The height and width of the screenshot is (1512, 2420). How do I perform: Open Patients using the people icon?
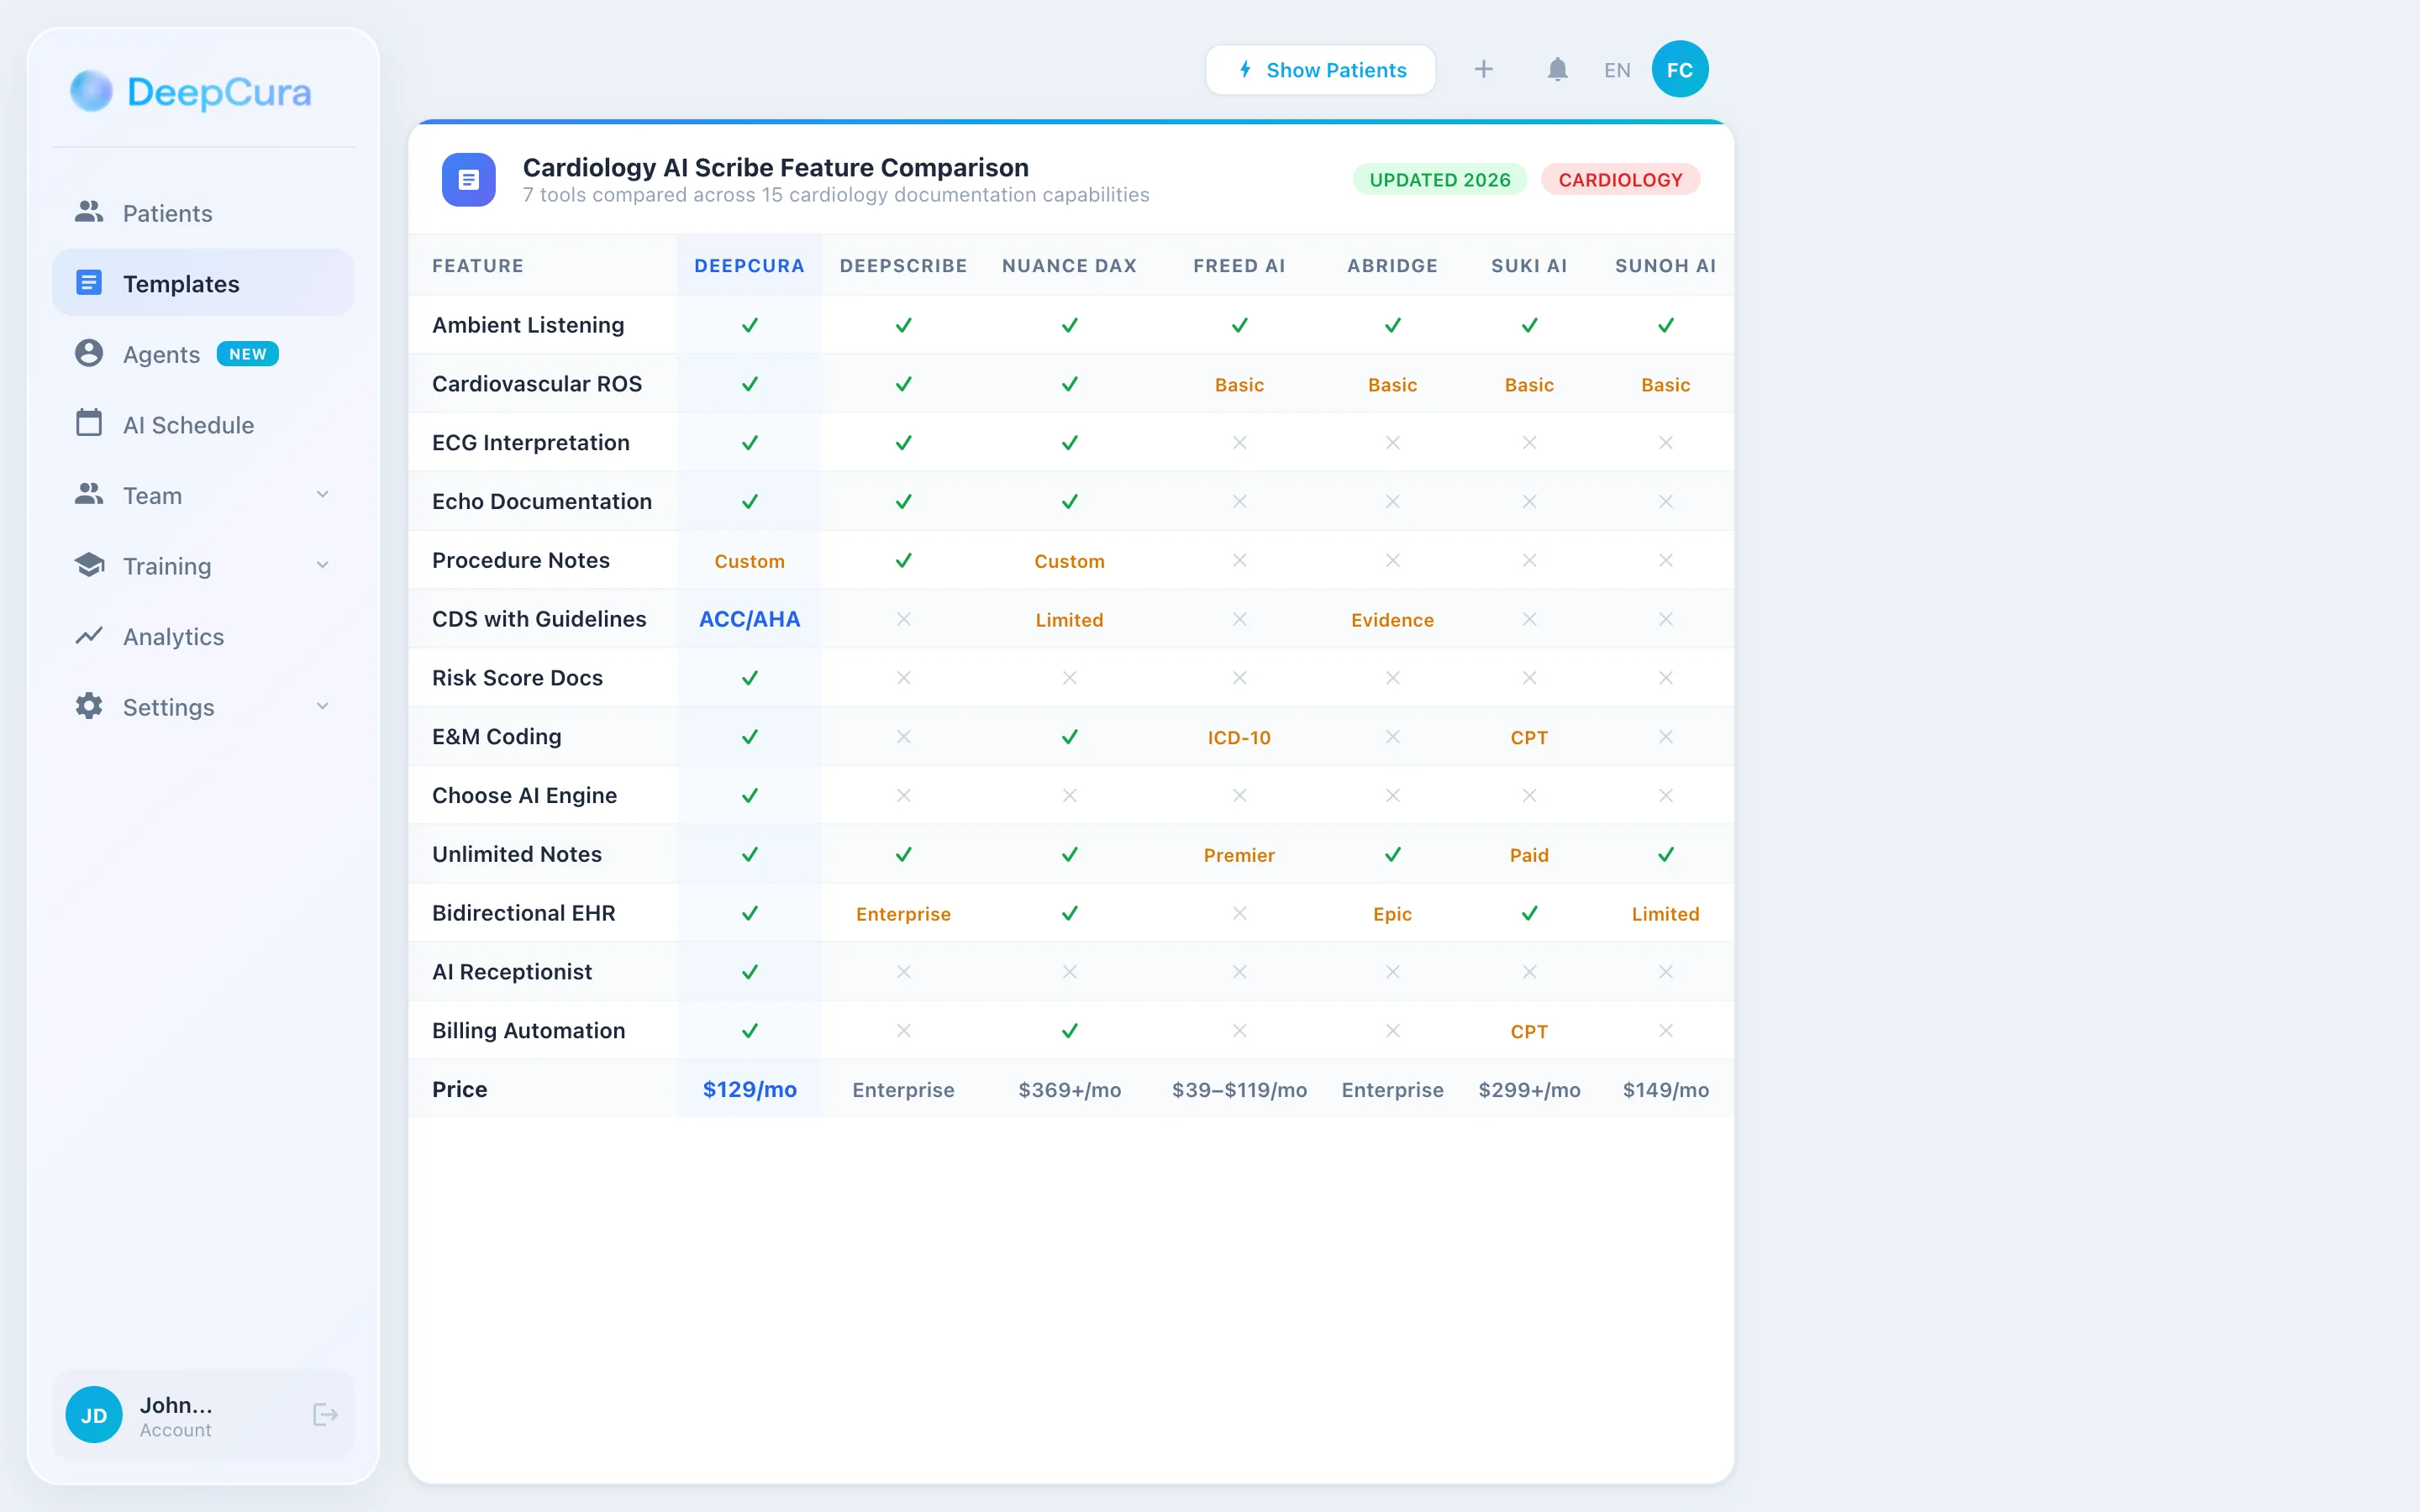tap(89, 212)
